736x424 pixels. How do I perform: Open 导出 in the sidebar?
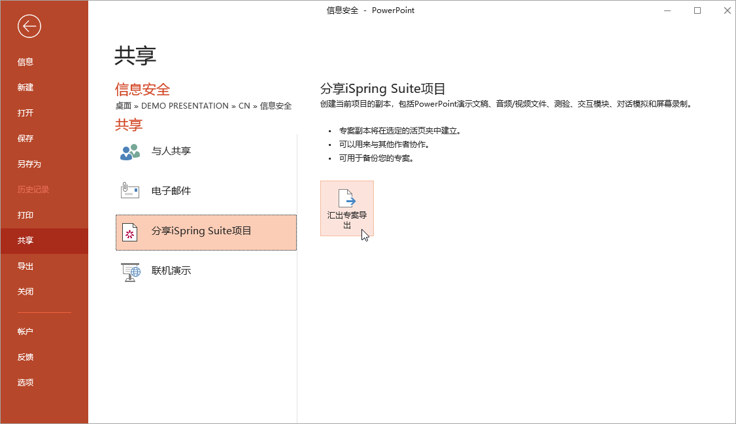click(25, 266)
